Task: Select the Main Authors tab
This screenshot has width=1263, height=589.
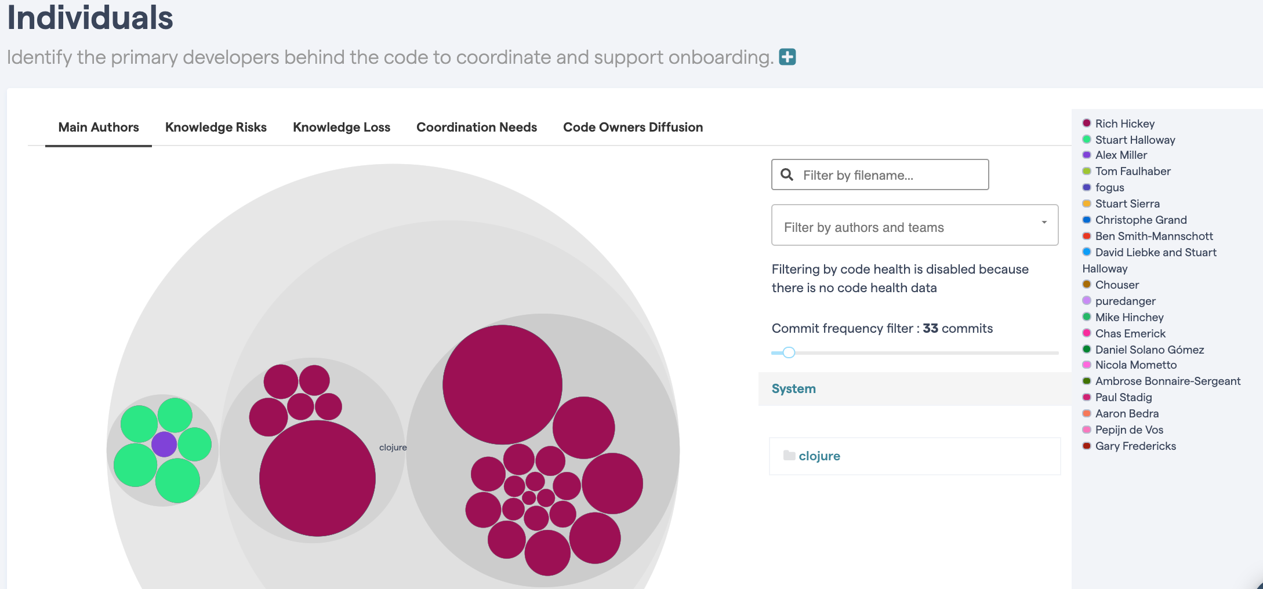Action: click(99, 127)
